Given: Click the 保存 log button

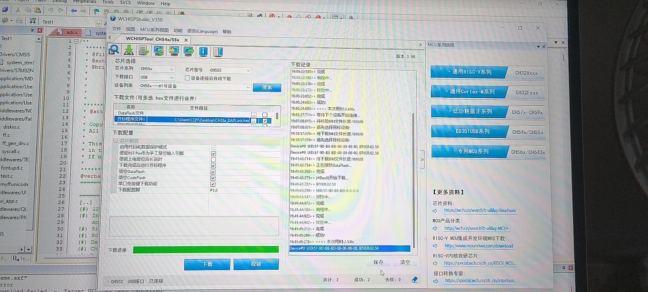Looking at the screenshot, I should (x=378, y=262).
